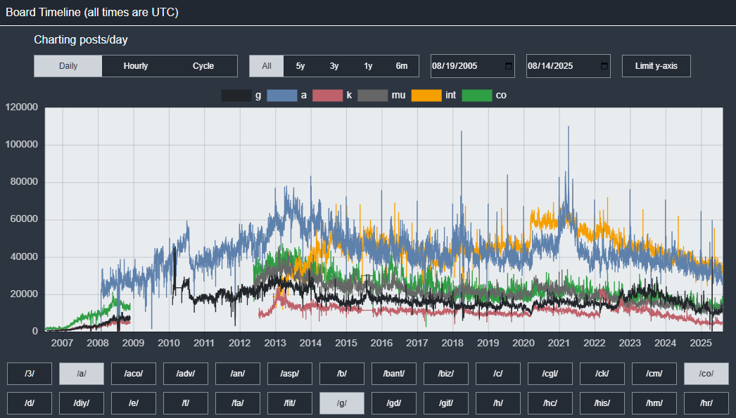Click the start date input field
This screenshot has width=736, height=418.
(x=464, y=66)
